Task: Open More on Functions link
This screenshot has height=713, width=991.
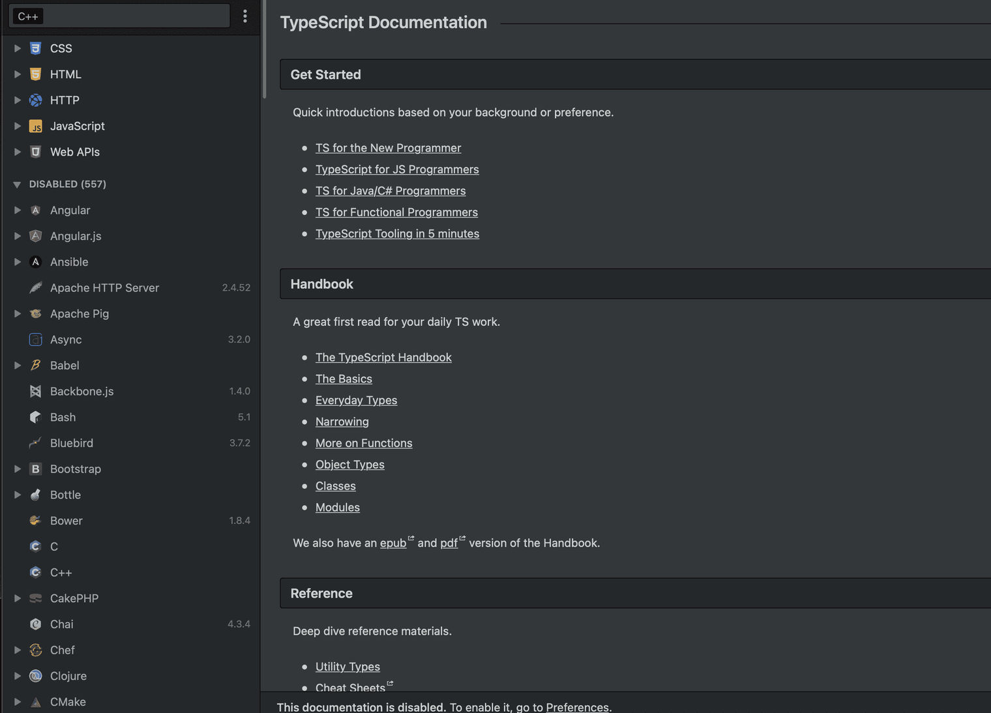Action: tap(364, 443)
